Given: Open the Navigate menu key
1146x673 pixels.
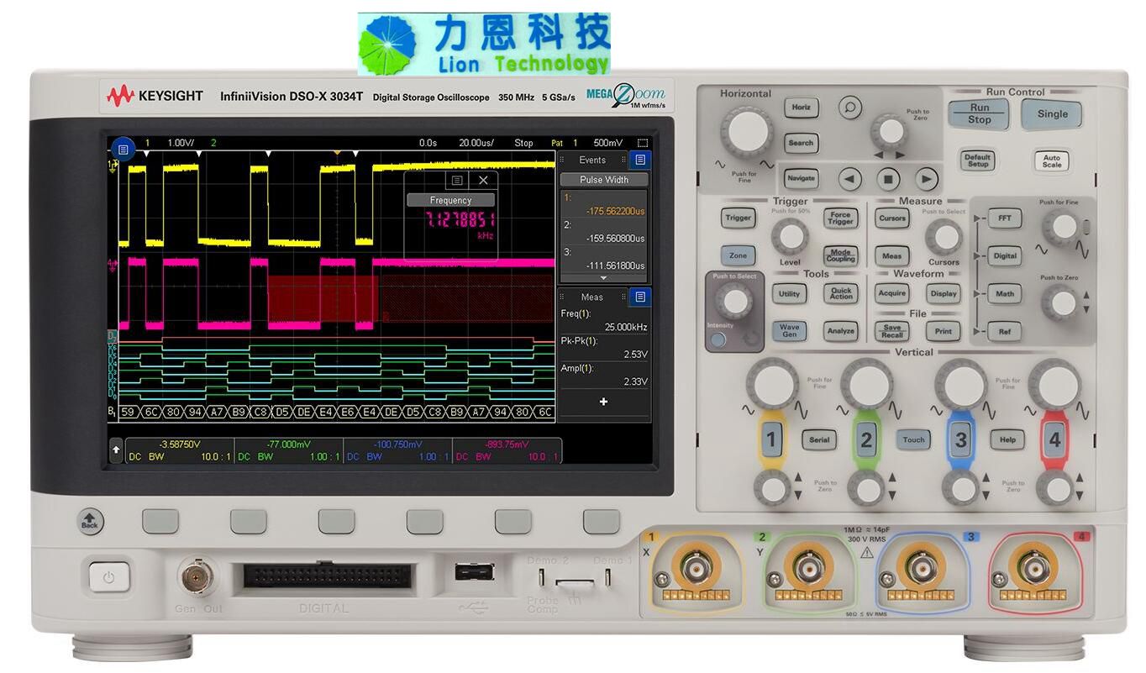Looking at the screenshot, I should [802, 178].
